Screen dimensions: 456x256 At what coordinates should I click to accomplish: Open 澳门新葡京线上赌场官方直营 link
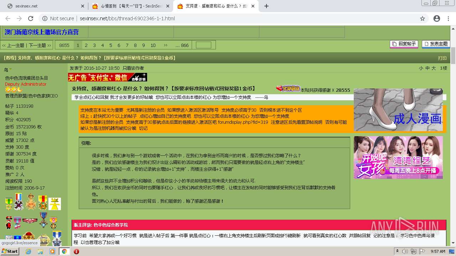point(42,32)
